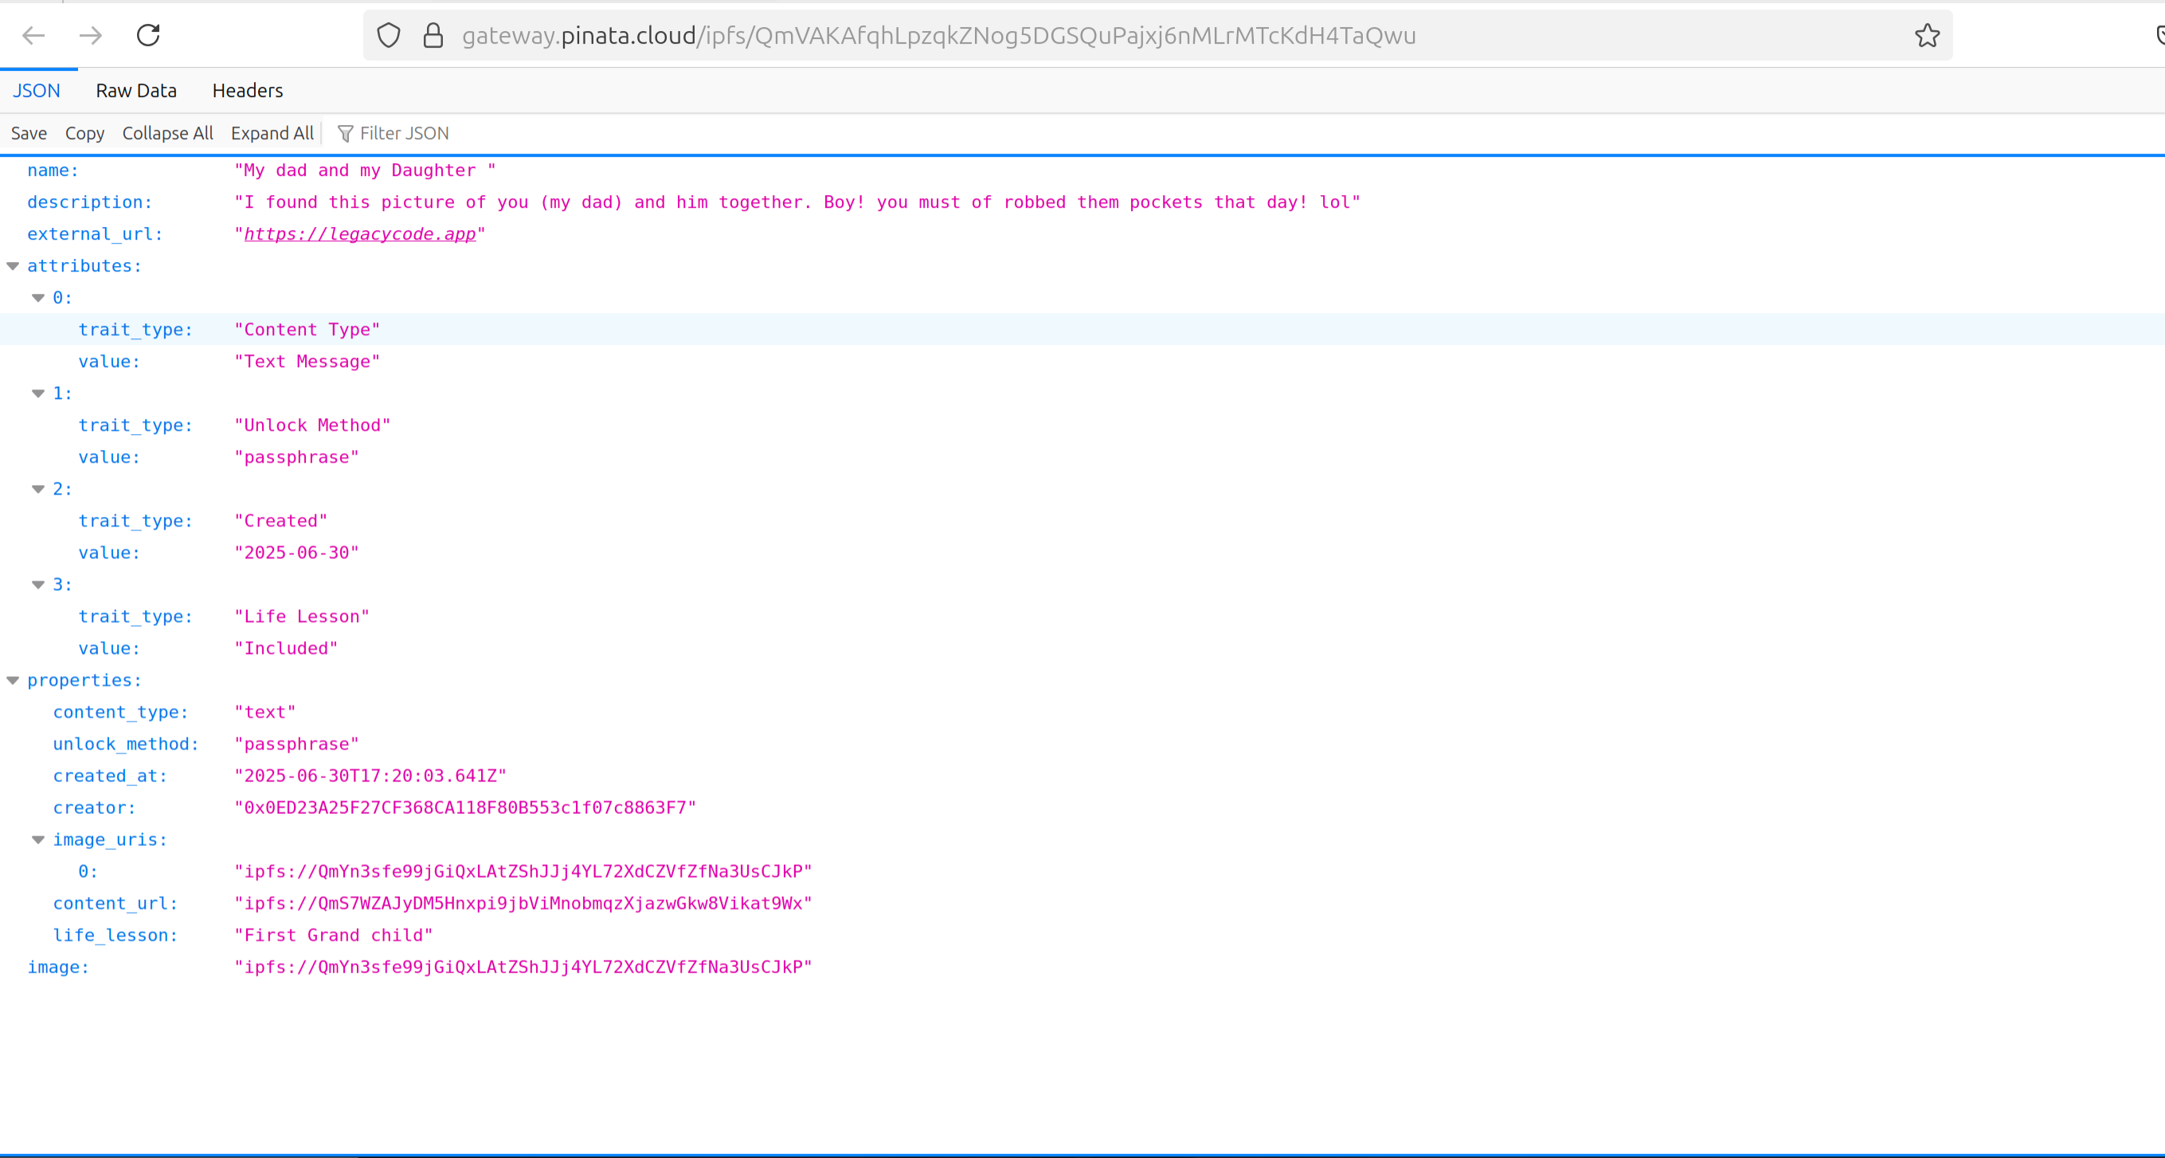This screenshot has width=2165, height=1158.
Task: Collapse attribute item 3
Action: point(37,585)
